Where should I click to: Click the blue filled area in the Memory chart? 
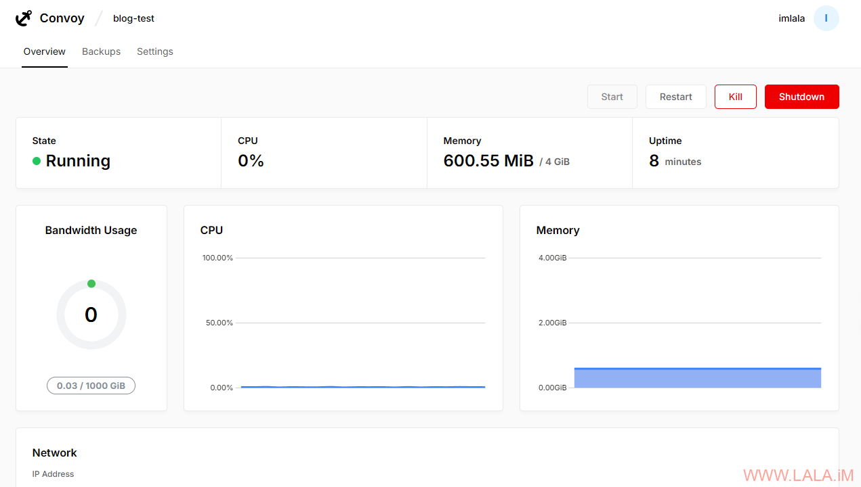click(697, 378)
